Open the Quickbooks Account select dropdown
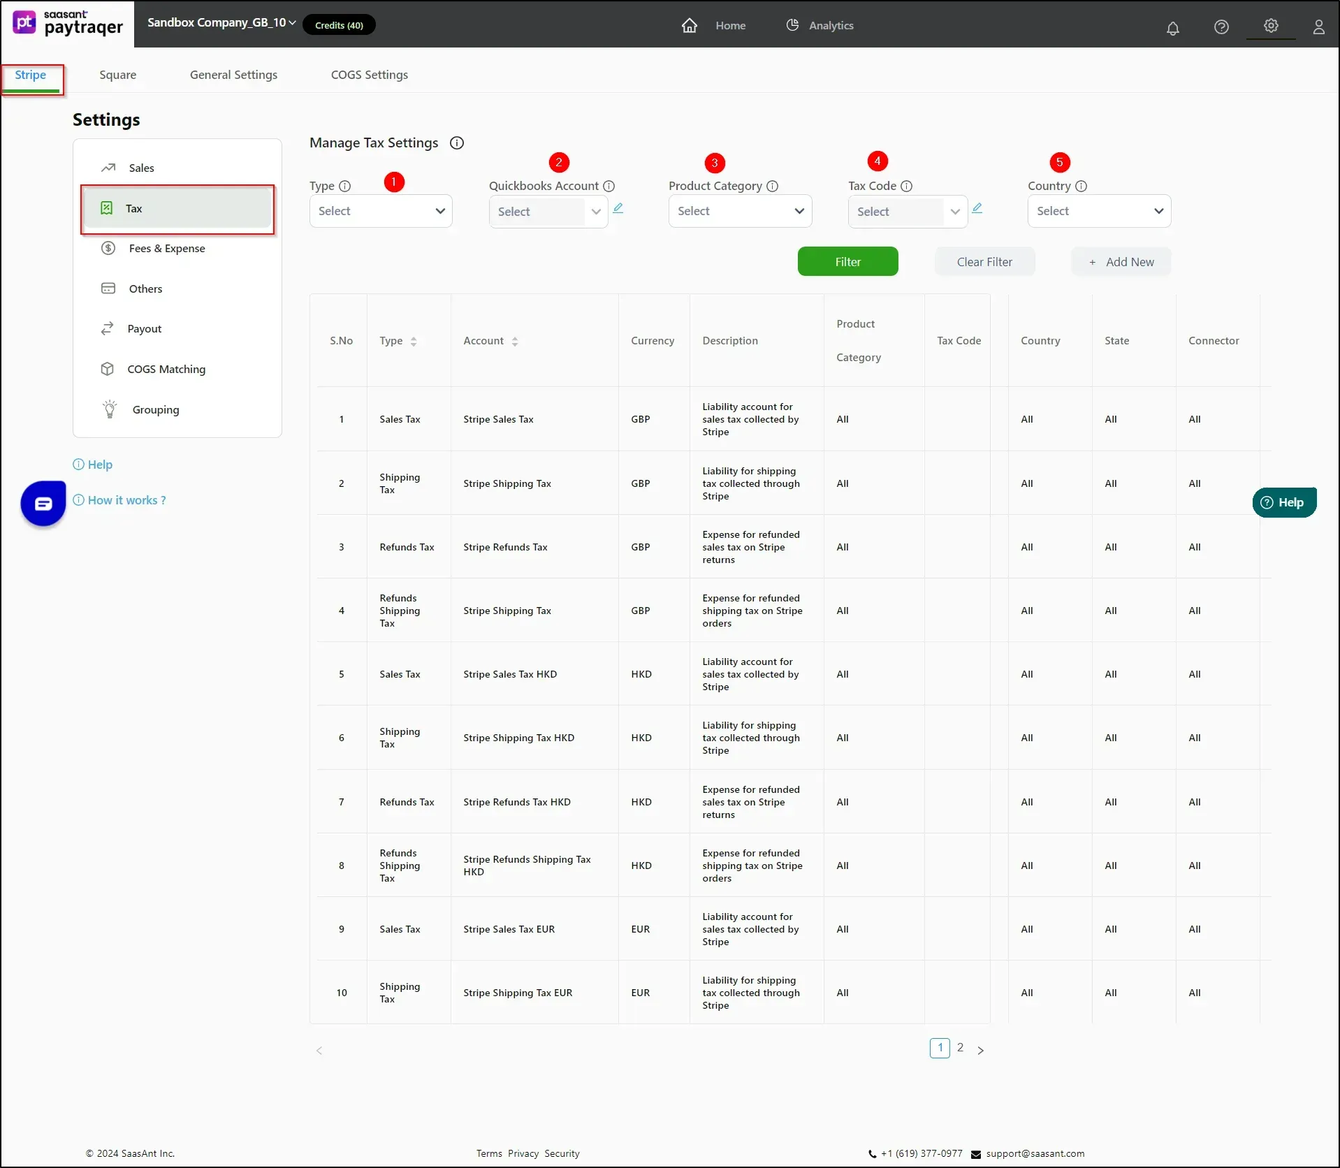 [548, 212]
